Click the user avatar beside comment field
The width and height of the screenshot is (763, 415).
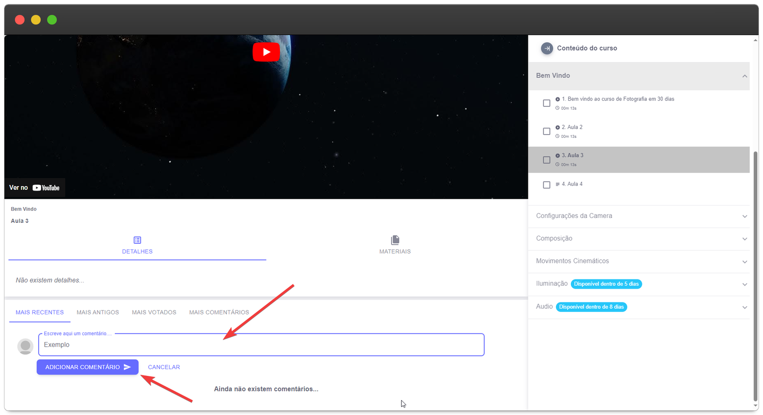pos(25,346)
